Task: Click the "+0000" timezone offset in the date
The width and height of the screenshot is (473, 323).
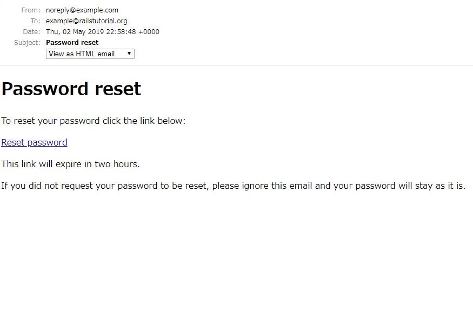Action: [x=149, y=31]
